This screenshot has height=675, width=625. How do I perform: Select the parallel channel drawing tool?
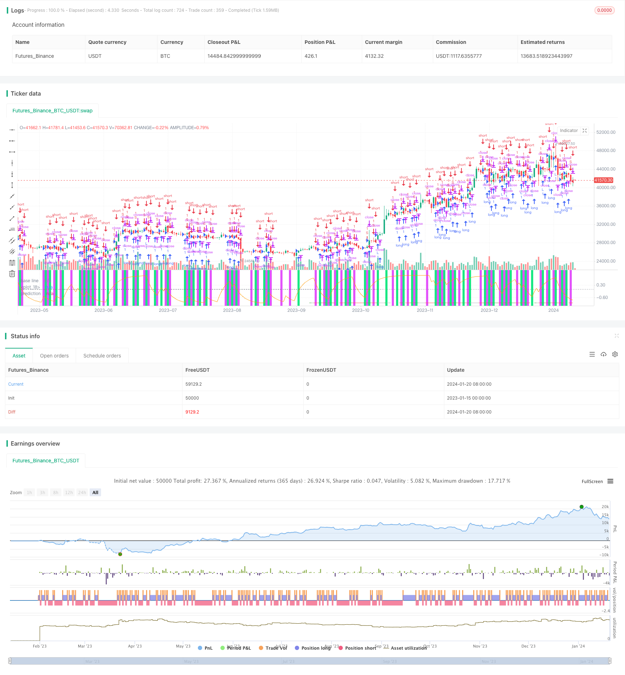[x=12, y=240]
